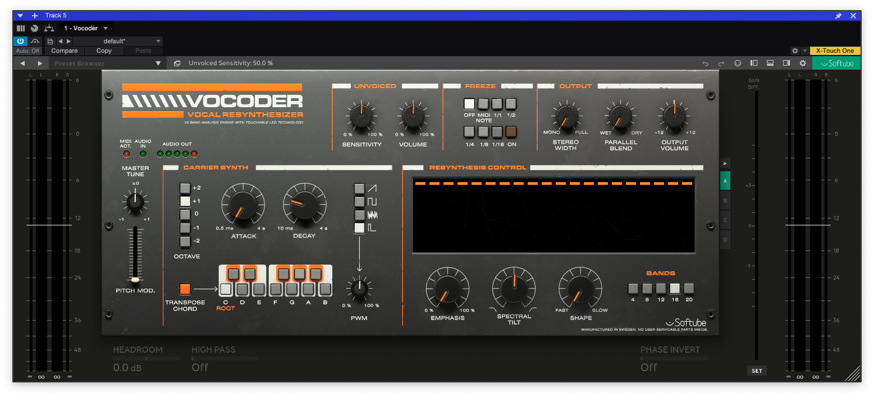Toggle Auto: Off automation mode

(x=28, y=51)
